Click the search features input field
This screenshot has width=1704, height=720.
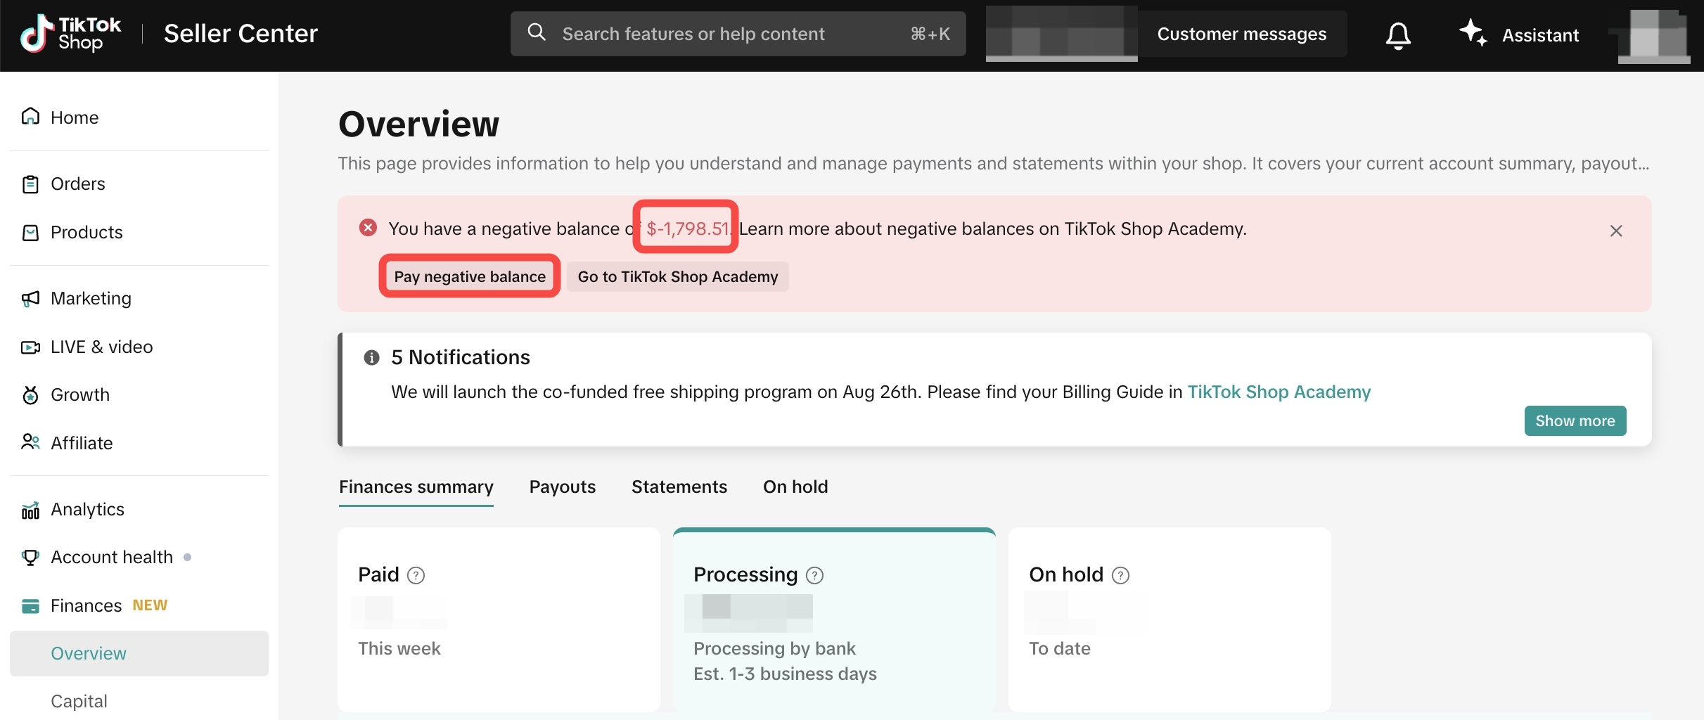point(731,34)
